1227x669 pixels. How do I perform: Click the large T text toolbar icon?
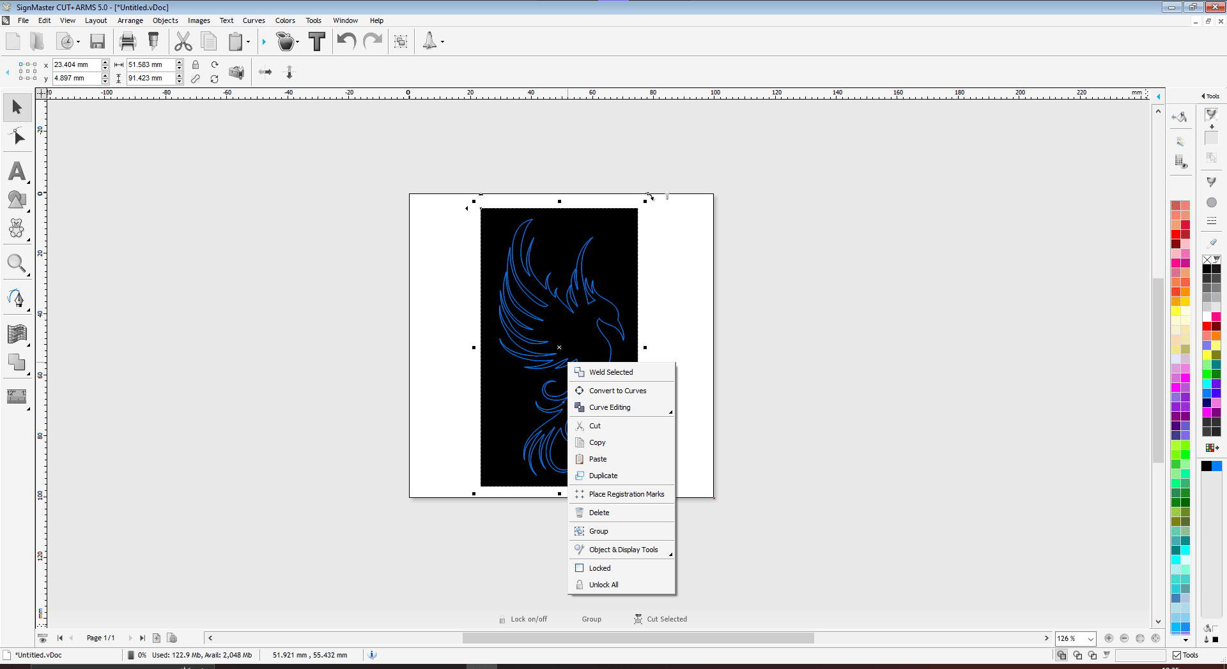[317, 42]
